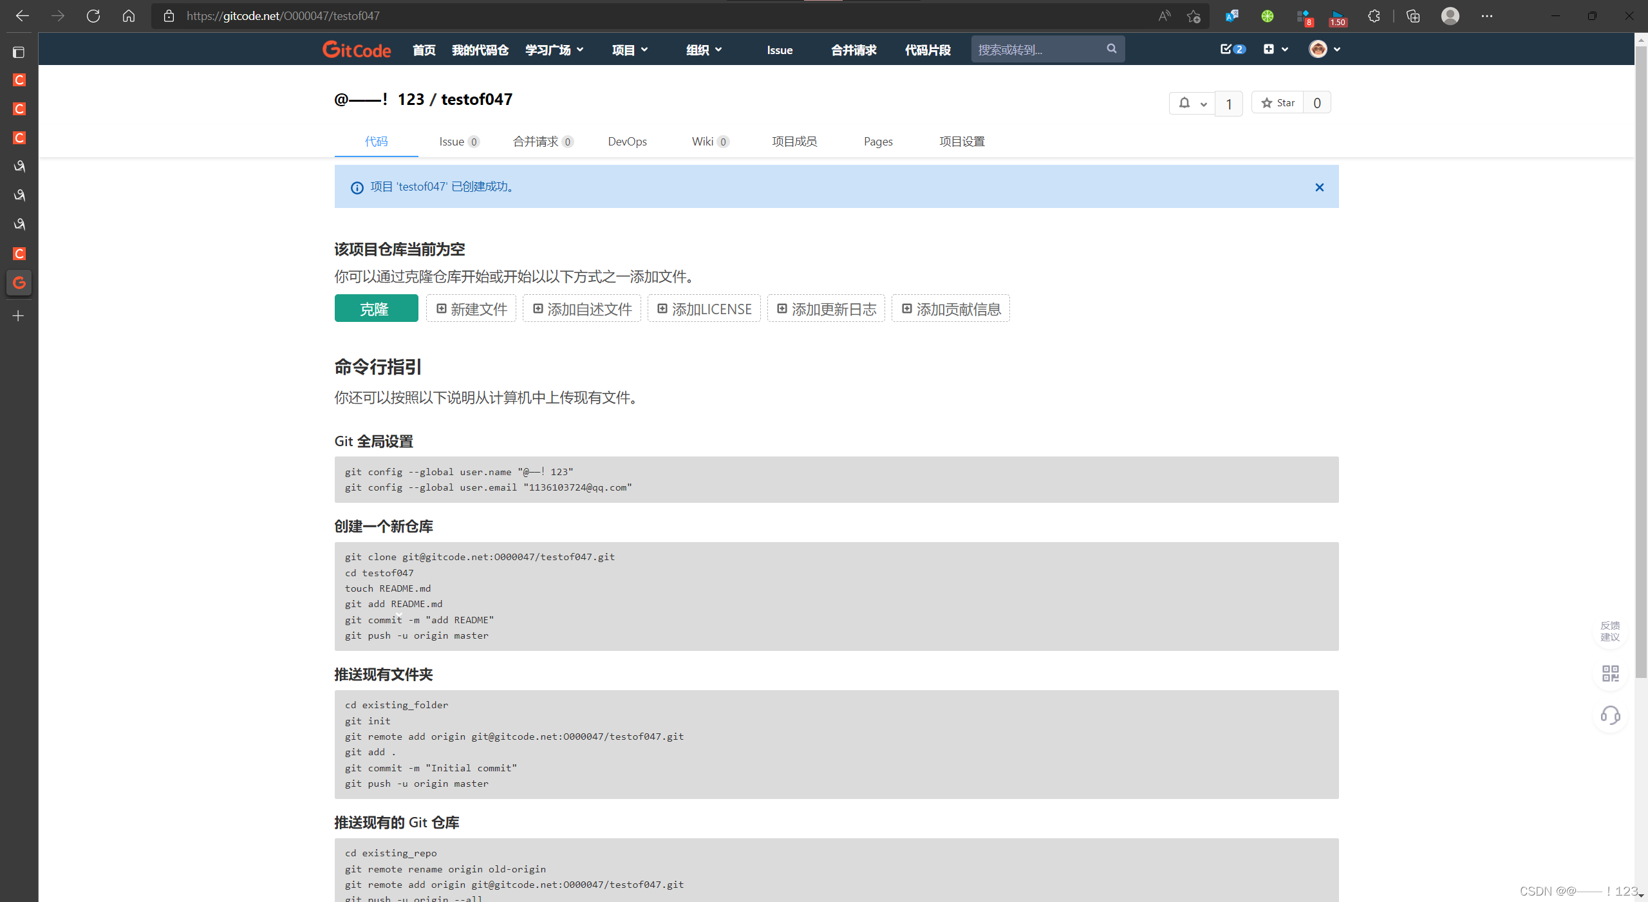Viewport: 1648px width, 902px height.
Task: Toggle Star on this repository
Action: 1278,103
